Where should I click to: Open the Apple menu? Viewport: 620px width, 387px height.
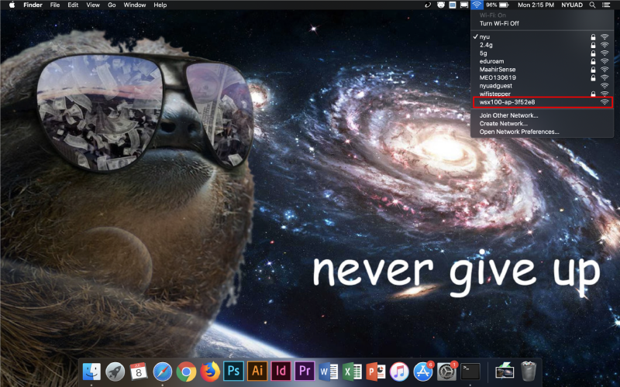click(x=12, y=5)
